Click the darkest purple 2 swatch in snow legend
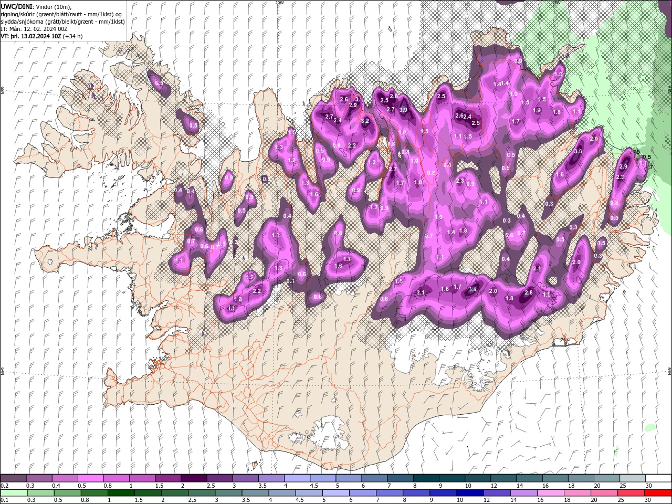 click(194, 478)
